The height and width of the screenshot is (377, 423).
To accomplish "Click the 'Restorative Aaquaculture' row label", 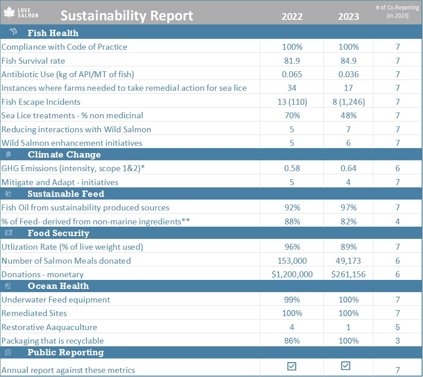I will [49, 327].
